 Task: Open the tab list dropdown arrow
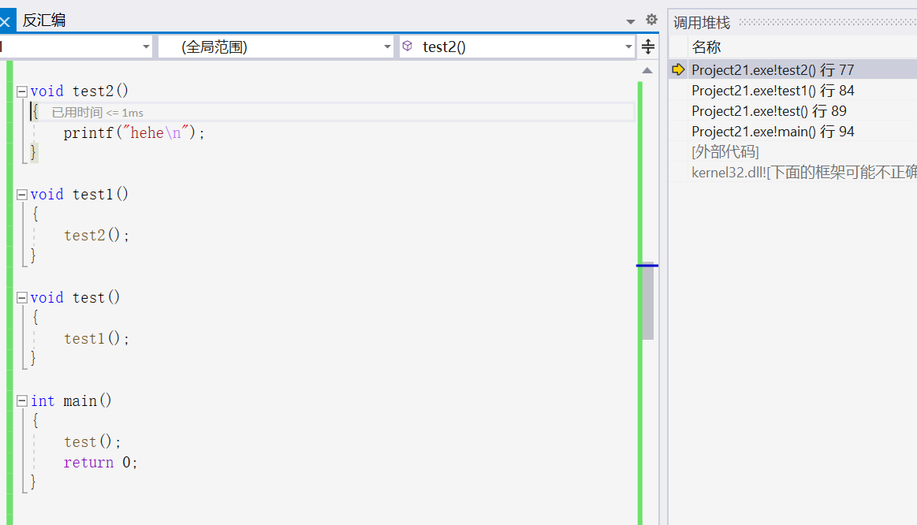631,21
